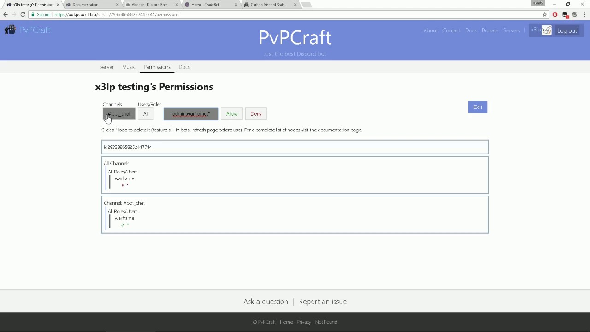Image resolution: width=590 pixels, height=332 pixels.
Task: Click the gray round extension icon
Action: click(x=574, y=14)
